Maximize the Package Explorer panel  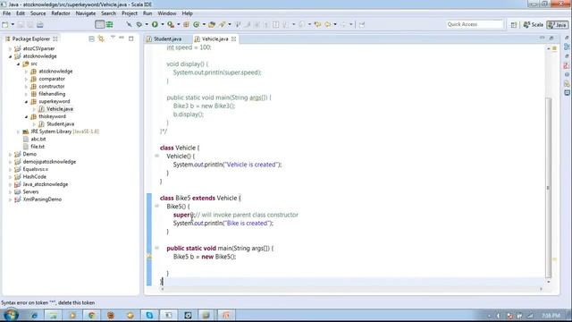coord(131,38)
